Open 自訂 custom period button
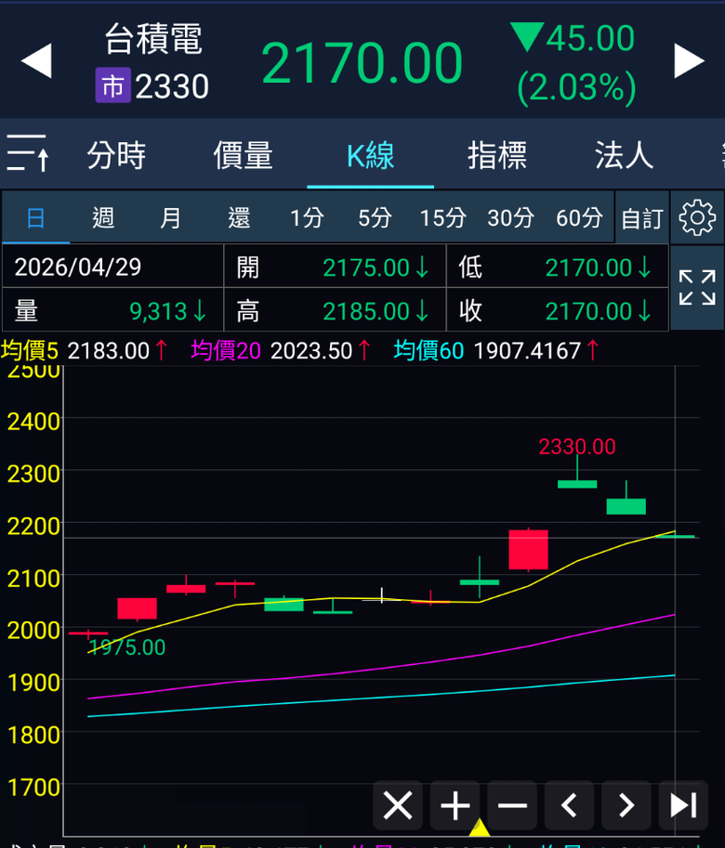The image size is (725, 848). click(642, 218)
